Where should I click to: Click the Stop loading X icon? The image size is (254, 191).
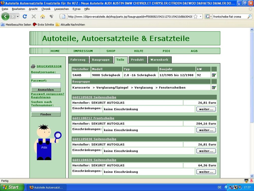coord(34,16)
